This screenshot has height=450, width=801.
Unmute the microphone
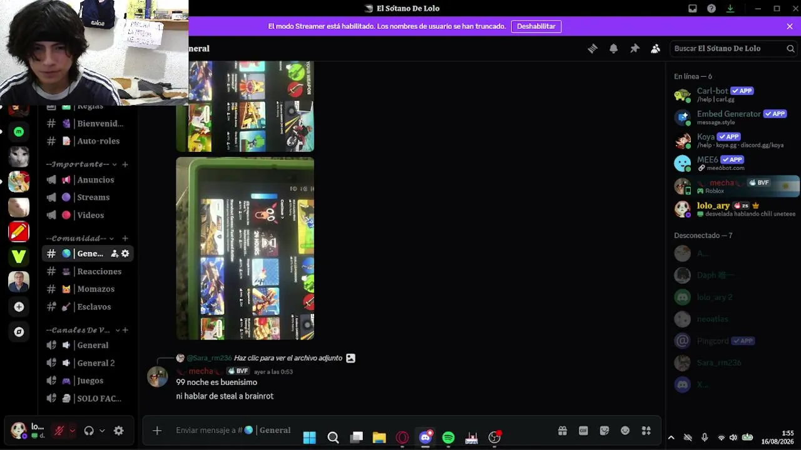pyautogui.click(x=59, y=431)
